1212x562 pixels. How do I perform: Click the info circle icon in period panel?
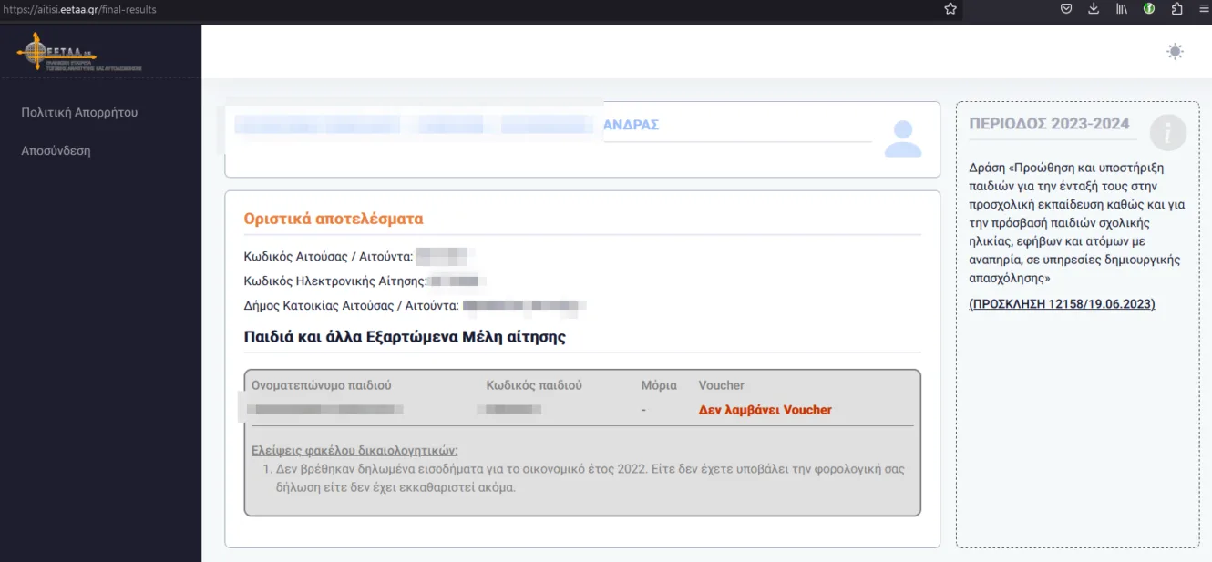click(x=1167, y=133)
